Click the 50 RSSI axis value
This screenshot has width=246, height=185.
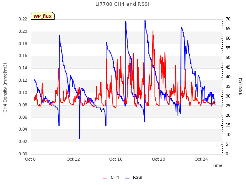pyautogui.click(x=228, y=58)
